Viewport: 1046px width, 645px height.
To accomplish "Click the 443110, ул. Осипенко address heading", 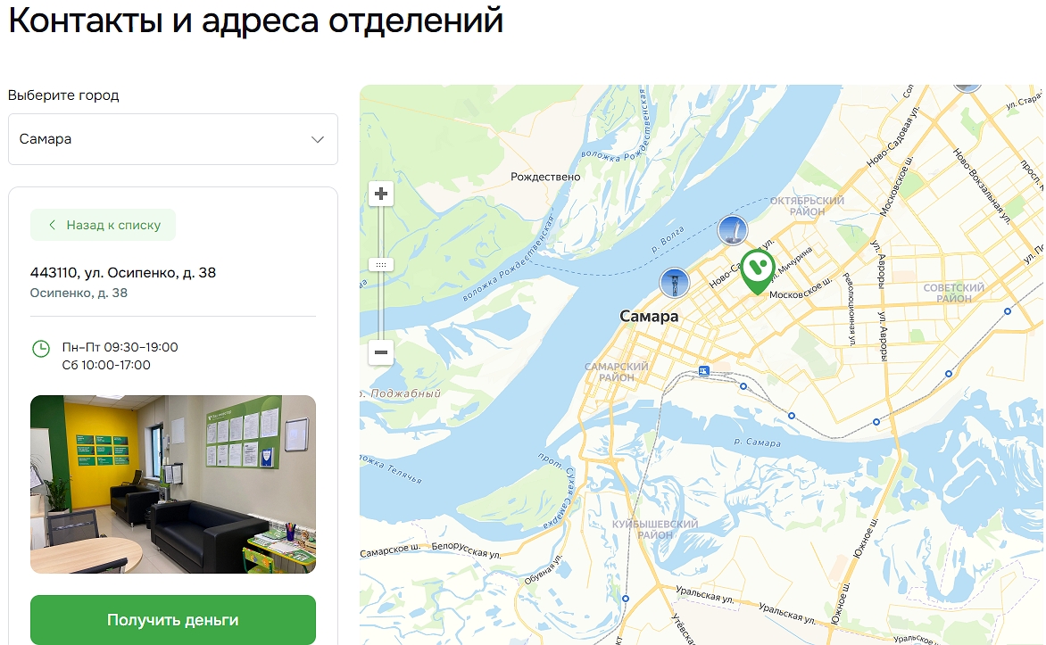I will coord(123,272).
